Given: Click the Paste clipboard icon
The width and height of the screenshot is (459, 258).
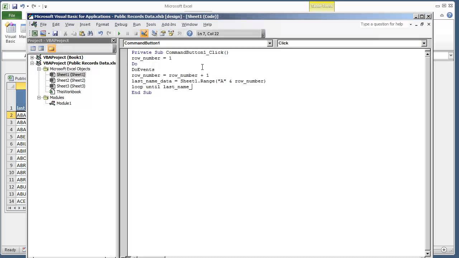Looking at the screenshot, I should point(82,33).
